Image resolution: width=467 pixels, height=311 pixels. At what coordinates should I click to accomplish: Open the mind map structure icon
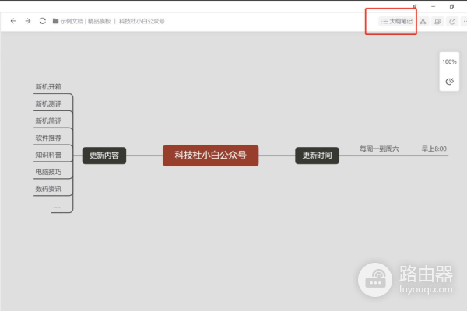[423, 21]
